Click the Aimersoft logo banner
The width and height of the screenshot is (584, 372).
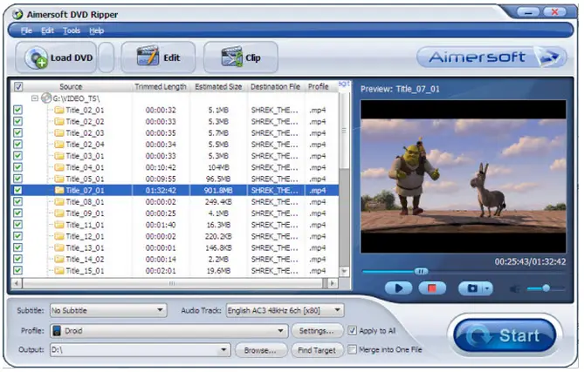click(x=491, y=57)
